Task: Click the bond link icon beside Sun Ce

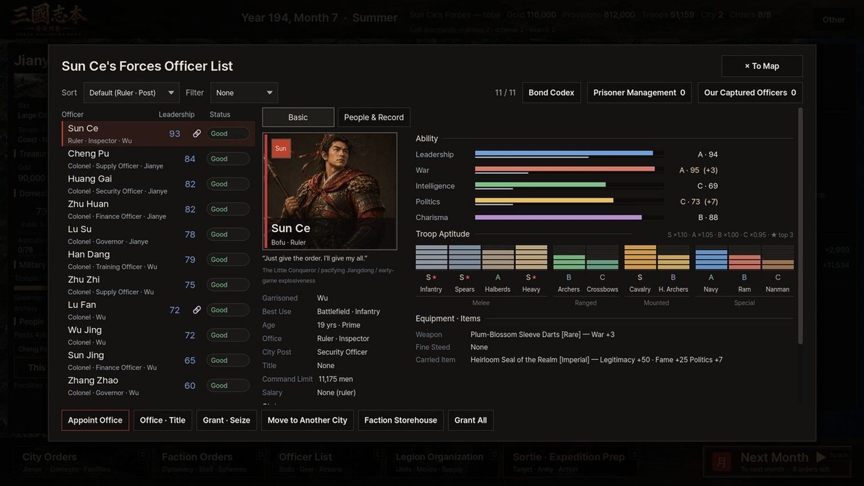Action: pos(197,134)
